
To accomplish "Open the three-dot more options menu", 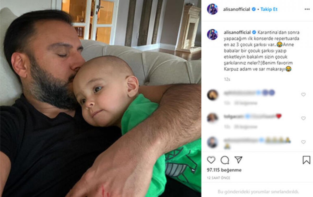I will pos(307,9).
